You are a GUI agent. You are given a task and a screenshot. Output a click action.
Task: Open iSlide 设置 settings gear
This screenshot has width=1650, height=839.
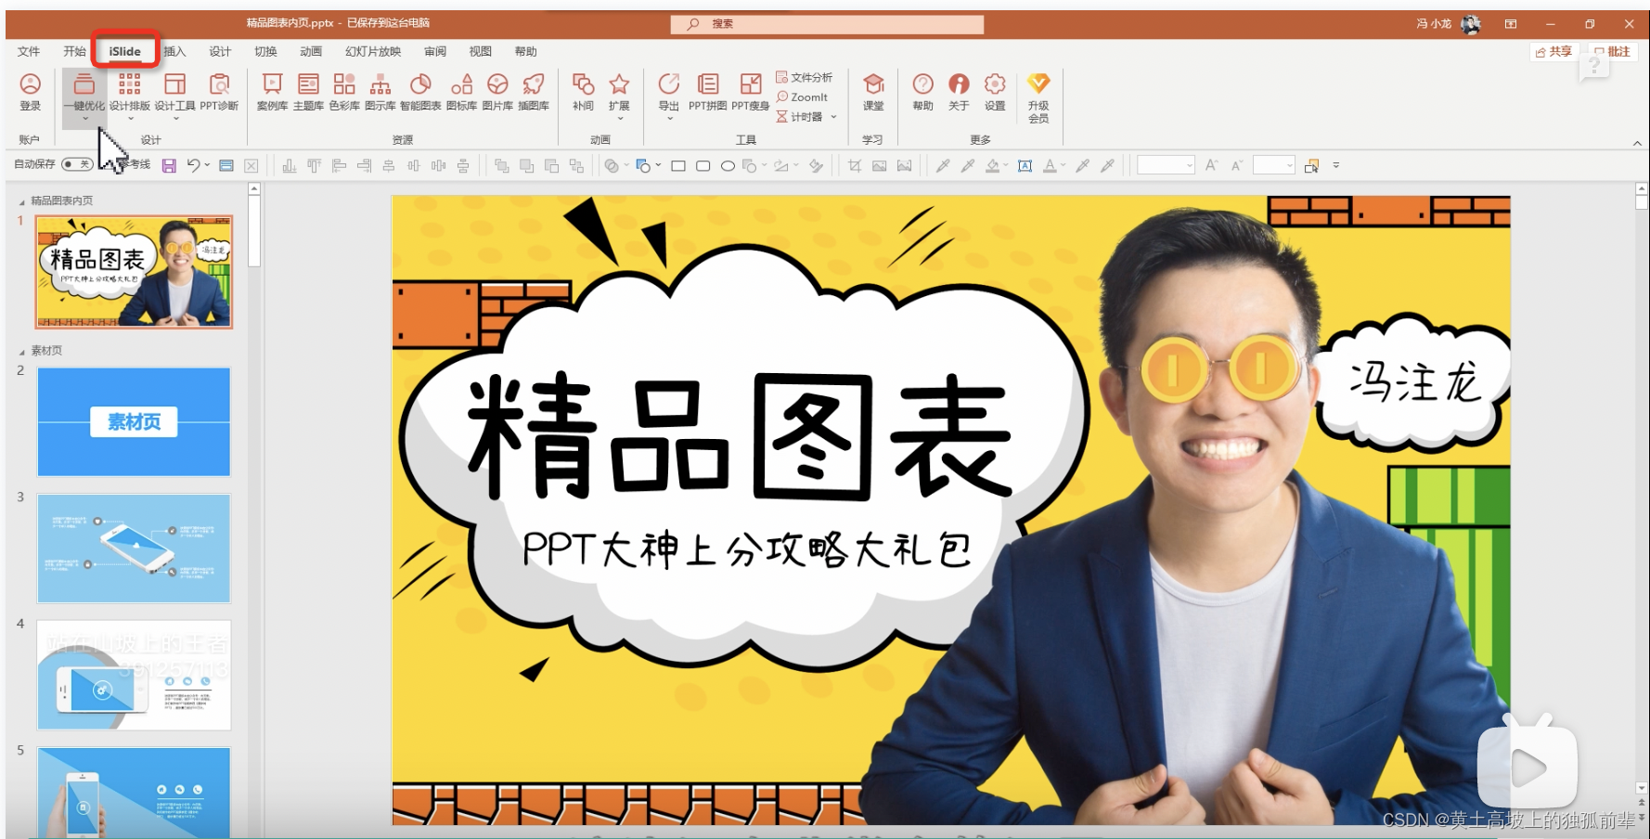pos(995,92)
